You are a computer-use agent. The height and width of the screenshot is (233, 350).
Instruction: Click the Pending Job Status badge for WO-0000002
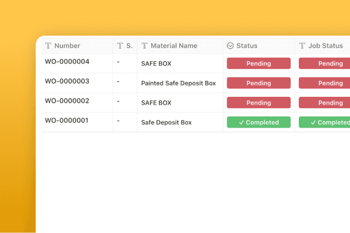[324, 103]
